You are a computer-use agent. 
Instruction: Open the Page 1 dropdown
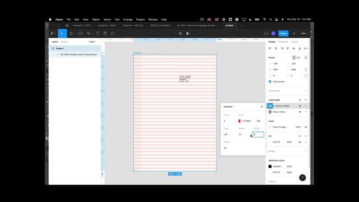93,42
